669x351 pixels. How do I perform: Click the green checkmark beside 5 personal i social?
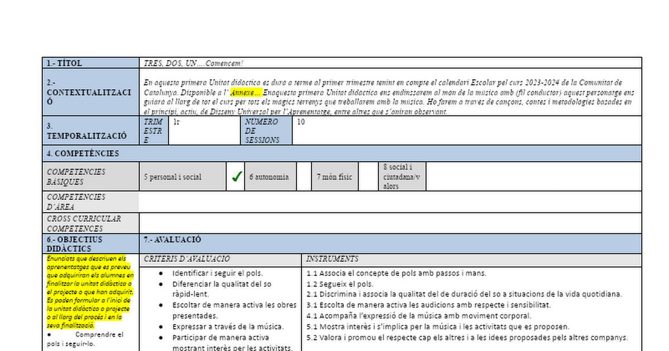(237, 177)
